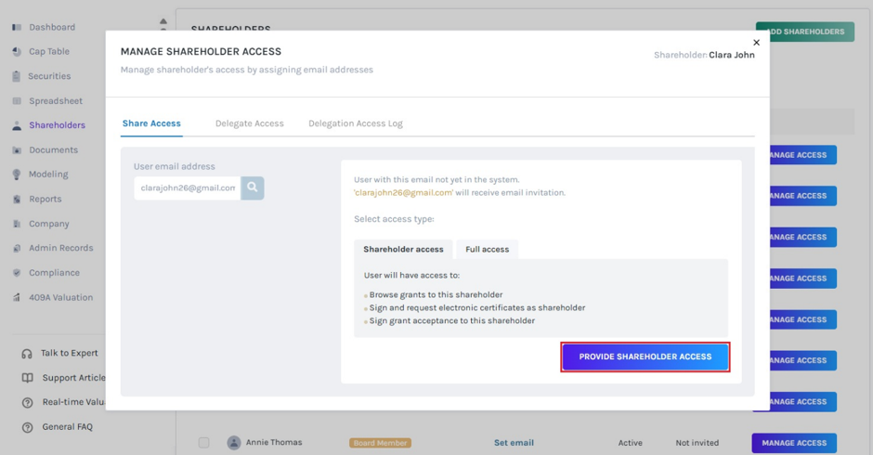Click 'Browse grants to this shareholder' text
Image resolution: width=873 pixels, height=455 pixels.
pos(436,294)
